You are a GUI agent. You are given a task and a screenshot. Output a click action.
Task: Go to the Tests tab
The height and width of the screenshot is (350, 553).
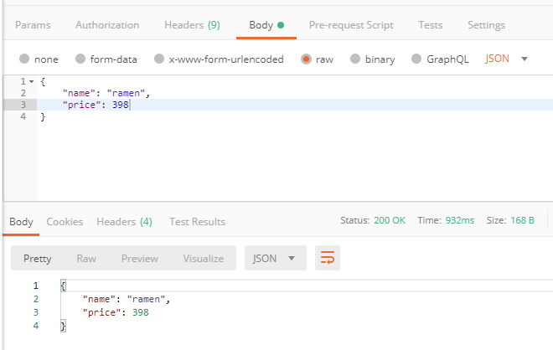pos(431,25)
